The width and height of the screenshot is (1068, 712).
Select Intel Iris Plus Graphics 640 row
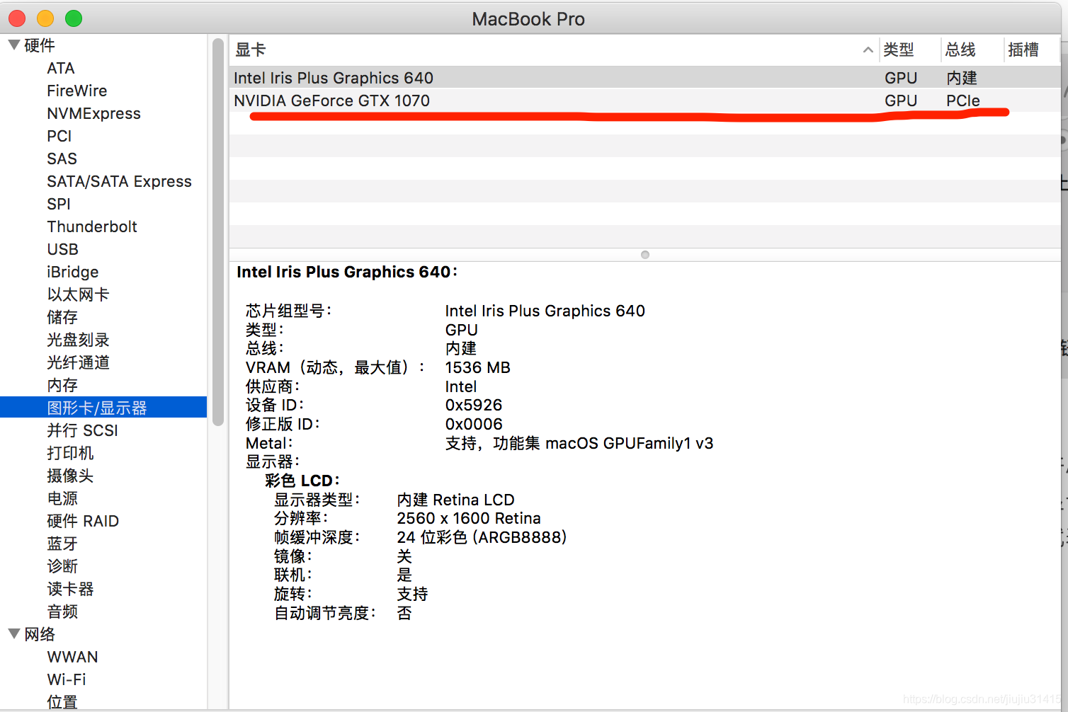point(644,78)
